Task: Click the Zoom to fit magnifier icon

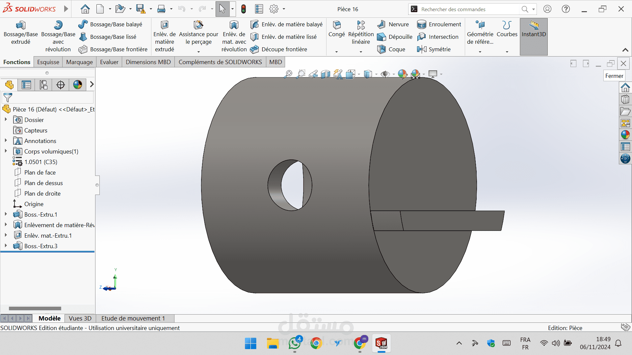Action: coord(288,74)
